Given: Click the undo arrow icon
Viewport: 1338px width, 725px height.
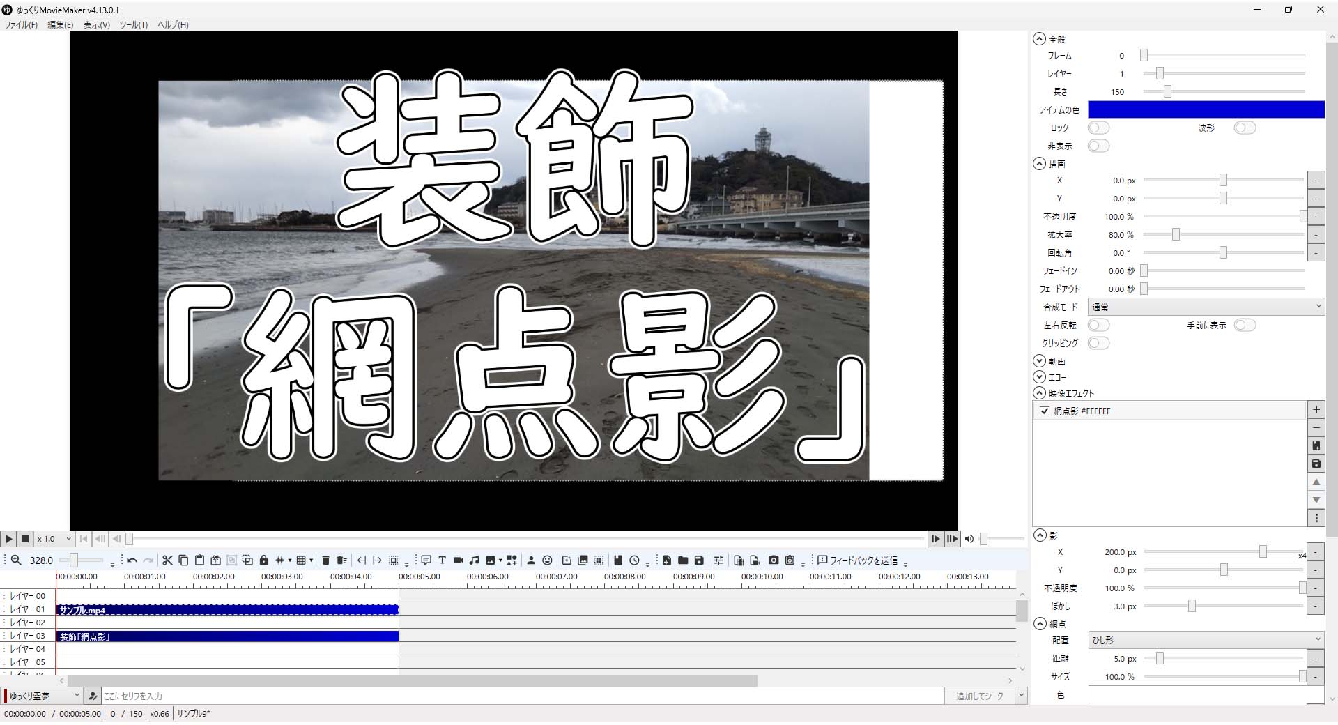Looking at the screenshot, I should [132, 560].
